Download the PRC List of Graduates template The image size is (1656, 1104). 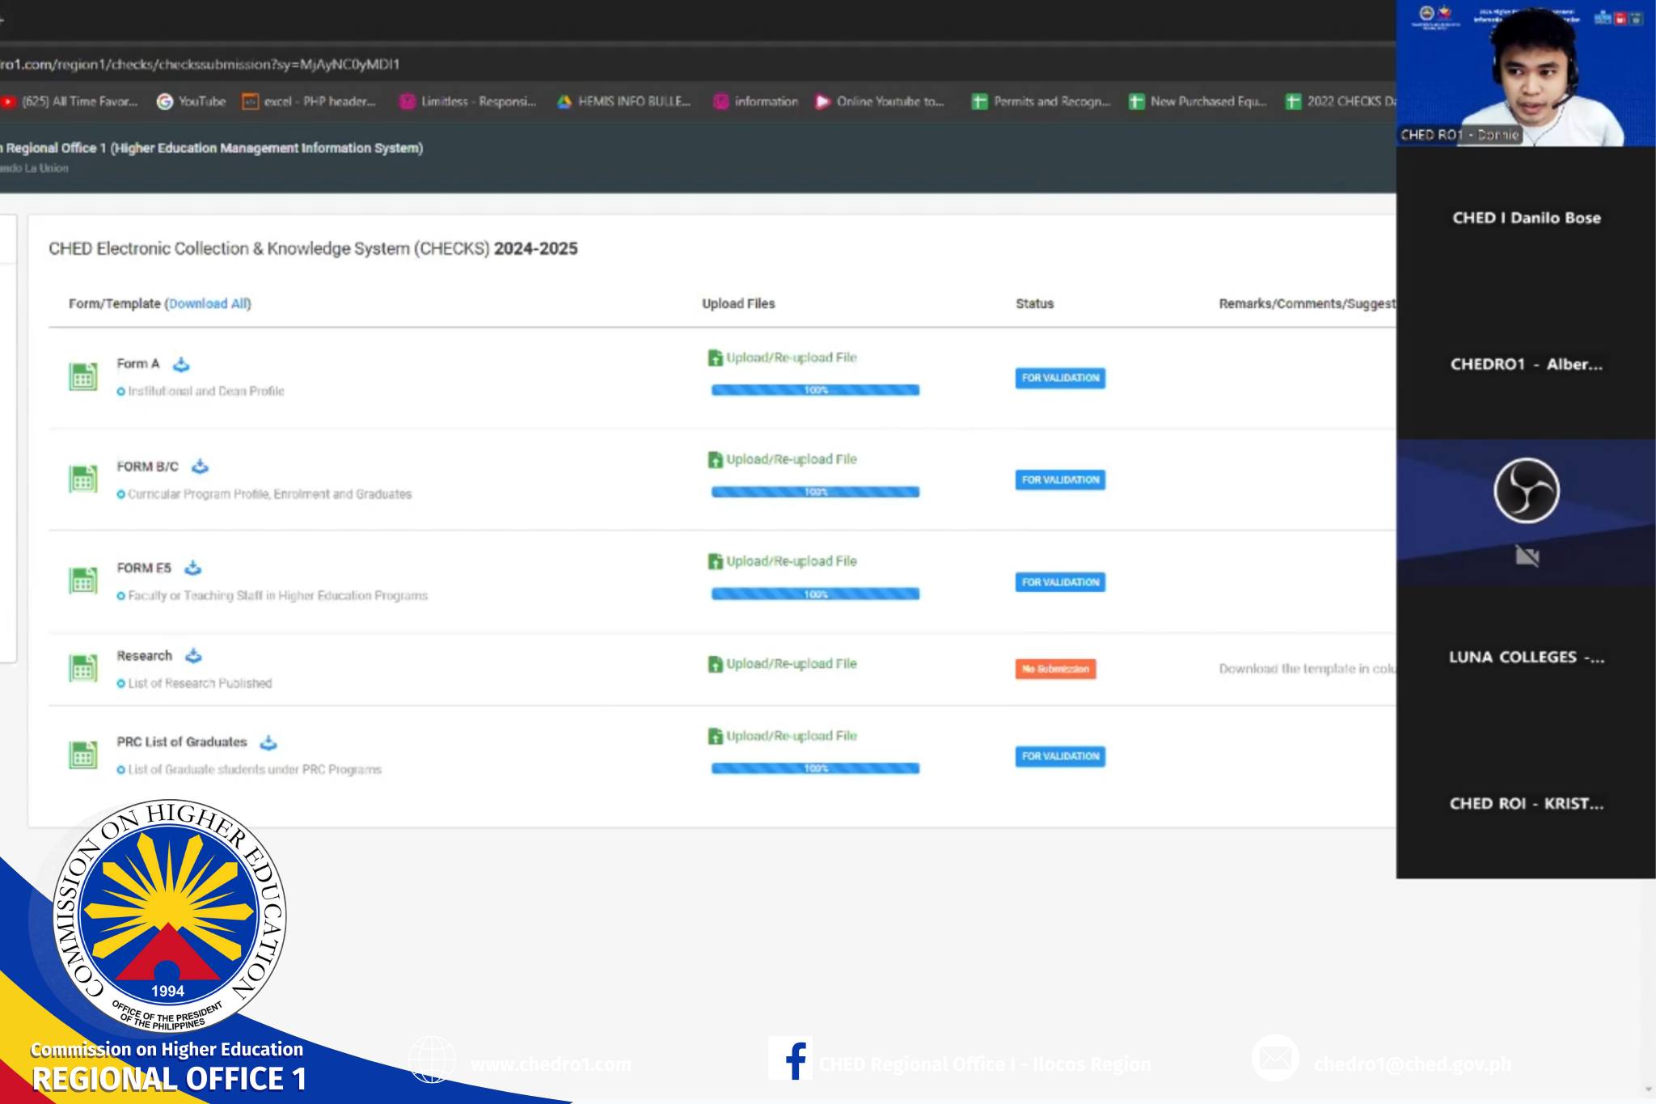click(x=268, y=742)
